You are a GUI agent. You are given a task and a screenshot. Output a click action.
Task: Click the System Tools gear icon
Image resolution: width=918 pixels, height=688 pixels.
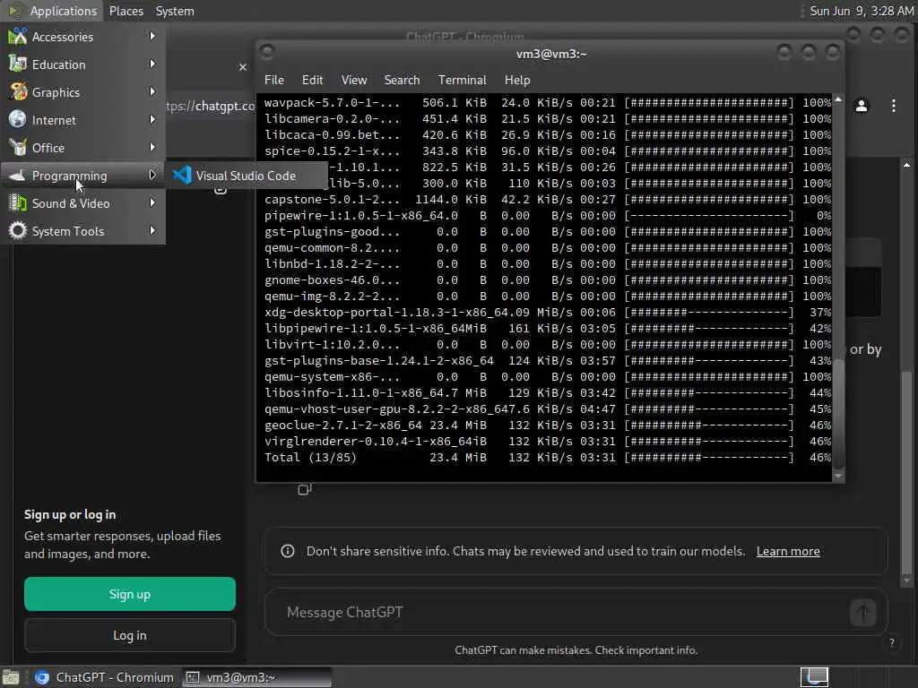coord(18,230)
